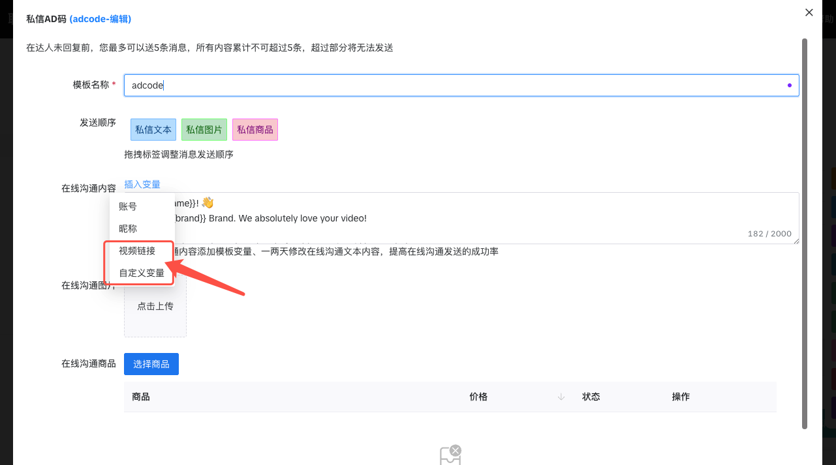Image resolution: width=836 pixels, height=465 pixels.
Task: Choose 昵称 from the variable menu
Action: coord(128,229)
